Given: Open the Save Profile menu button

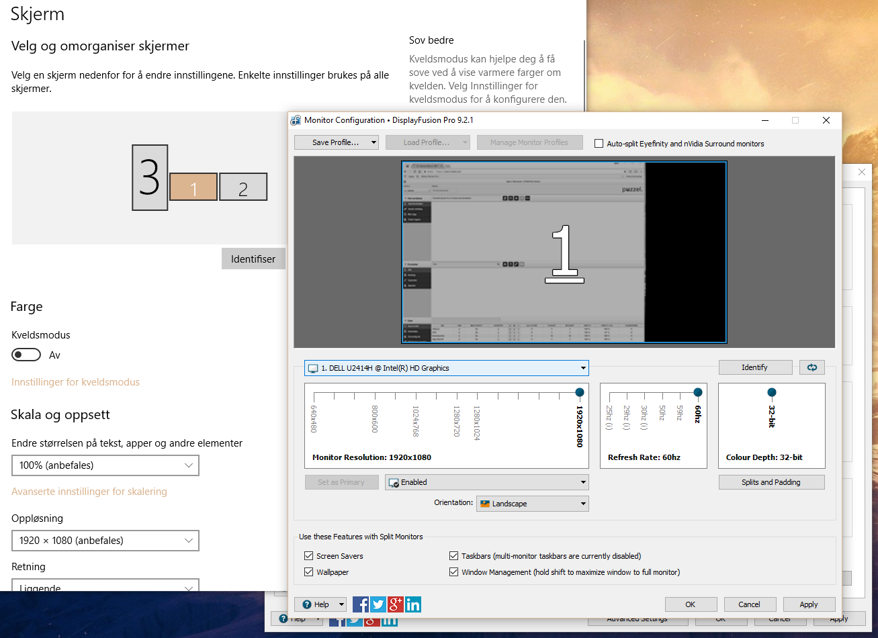Looking at the screenshot, I should [x=336, y=142].
